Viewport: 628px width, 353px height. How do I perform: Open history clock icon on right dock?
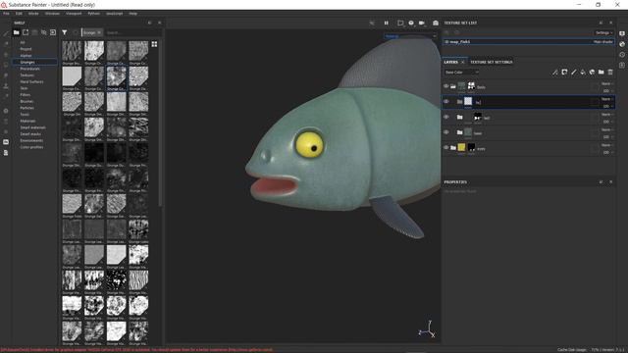click(622, 55)
